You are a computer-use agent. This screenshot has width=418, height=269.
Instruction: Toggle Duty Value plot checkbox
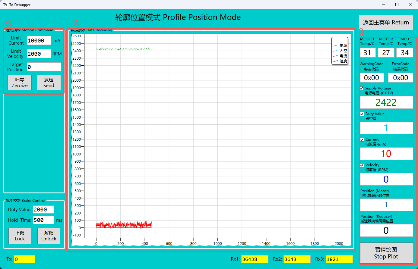click(362, 114)
